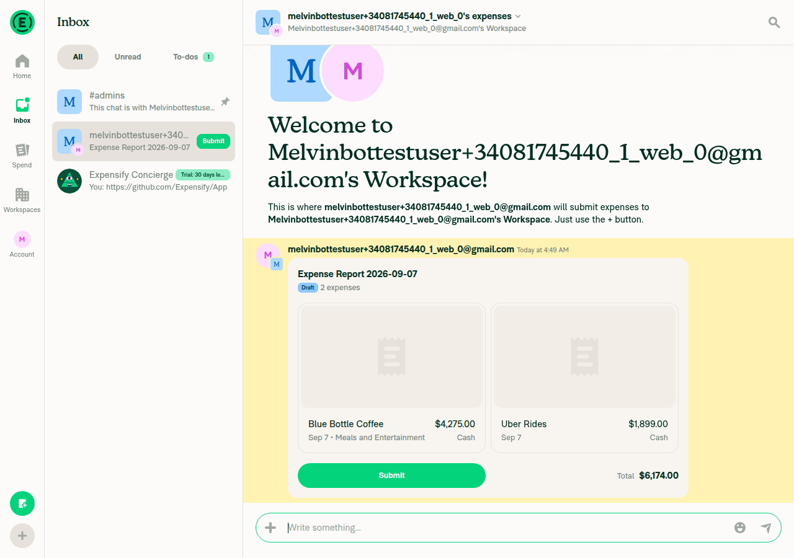Screen dimensions: 794x558
Task: Click the Expensify logo icon
Action: click(22, 22)
